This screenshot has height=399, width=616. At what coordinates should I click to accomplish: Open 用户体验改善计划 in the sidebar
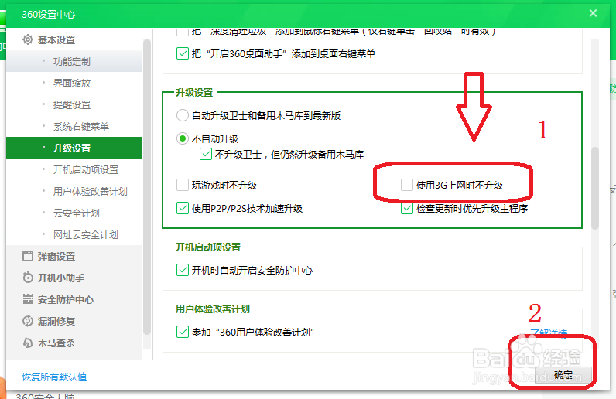(x=74, y=191)
